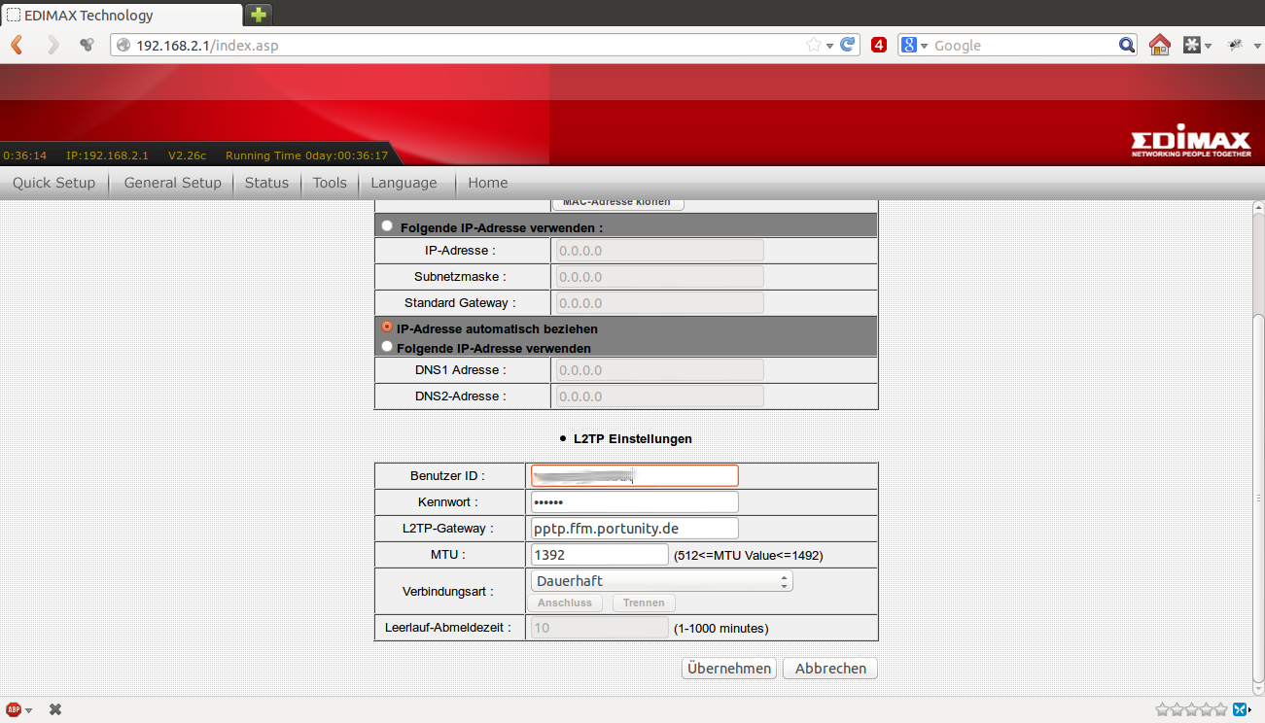
Task: Click the Übernehmen button
Action: pyautogui.click(x=728, y=669)
